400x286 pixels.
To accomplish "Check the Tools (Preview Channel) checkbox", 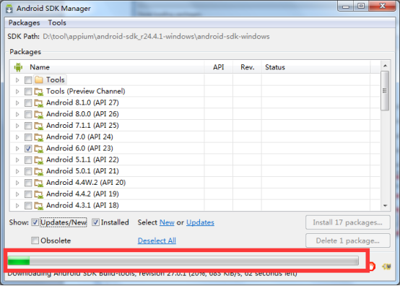I will (x=28, y=92).
